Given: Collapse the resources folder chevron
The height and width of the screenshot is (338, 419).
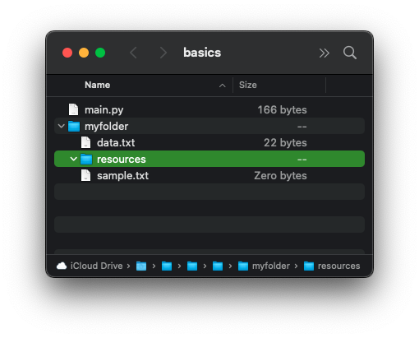Looking at the screenshot, I should 73,159.
